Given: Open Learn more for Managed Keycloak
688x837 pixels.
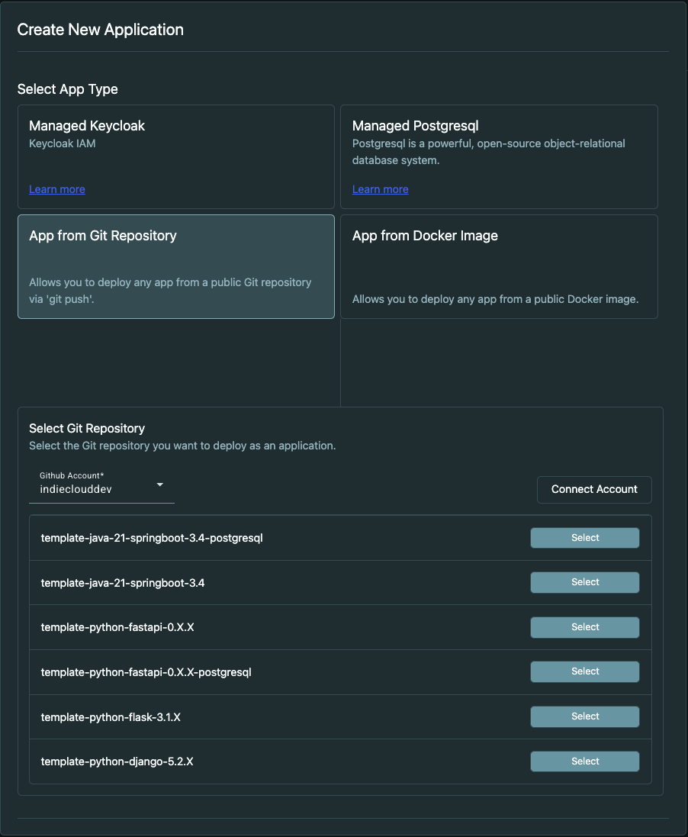Looking at the screenshot, I should (56, 189).
